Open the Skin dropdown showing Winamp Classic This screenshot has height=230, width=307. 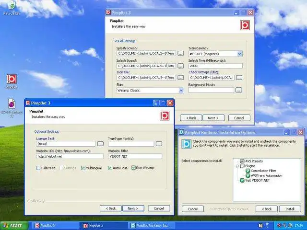[x=181, y=91]
